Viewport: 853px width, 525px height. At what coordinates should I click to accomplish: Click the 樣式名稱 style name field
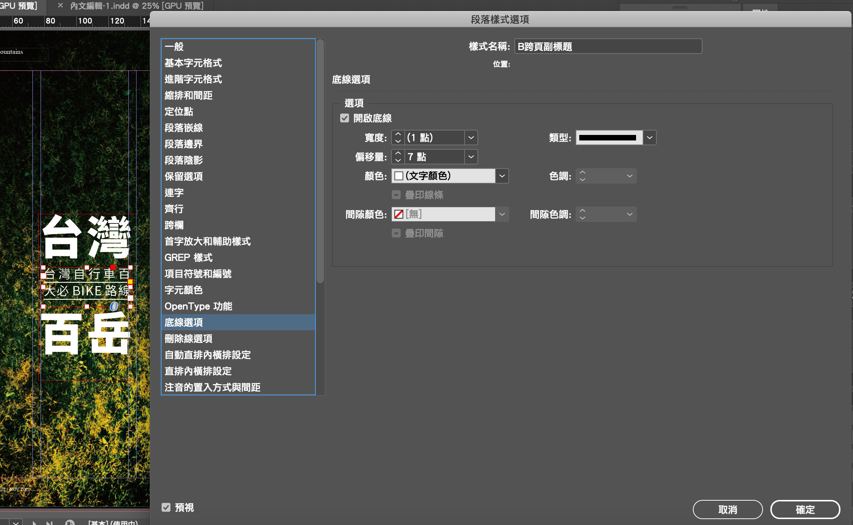[608, 46]
